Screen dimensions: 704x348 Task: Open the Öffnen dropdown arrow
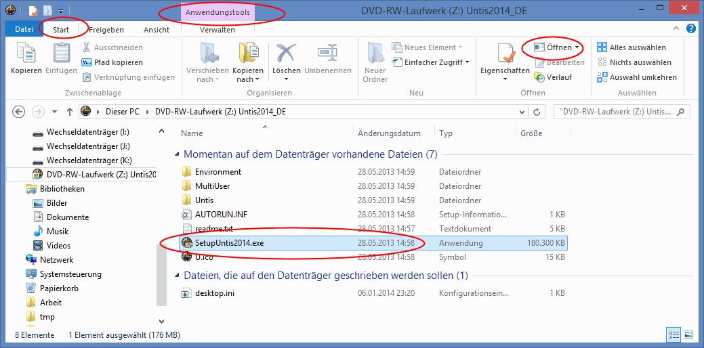pos(577,47)
